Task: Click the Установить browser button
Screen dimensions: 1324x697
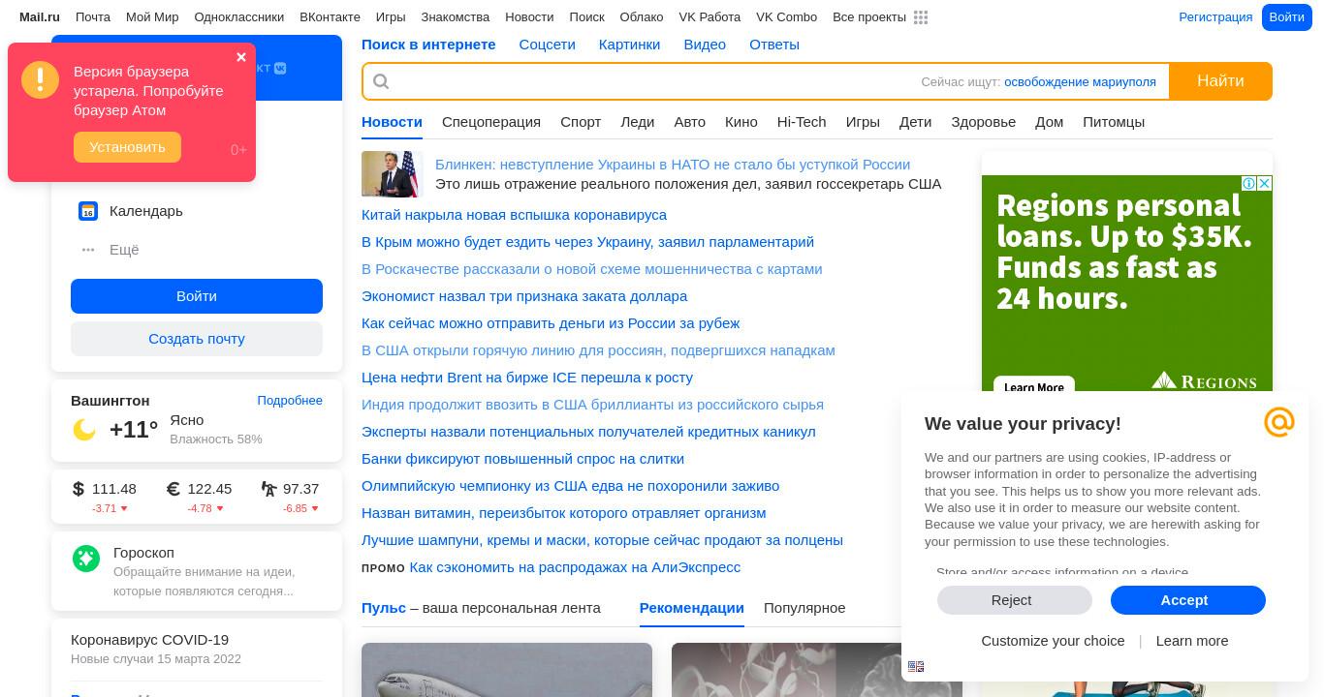Action: coord(127,147)
